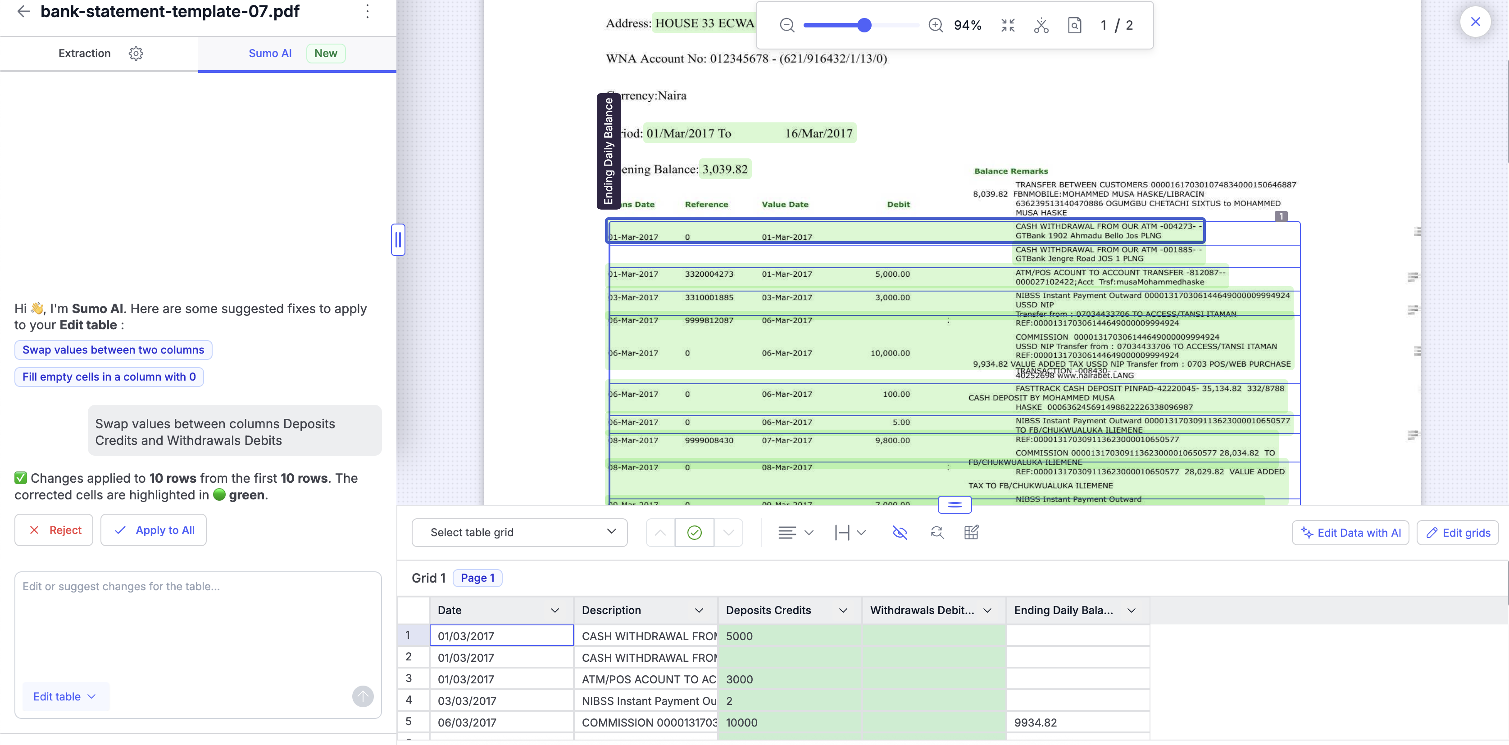Open the Deposits Credits column dropdown
Screen dimensions: 1509x745
click(842, 610)
